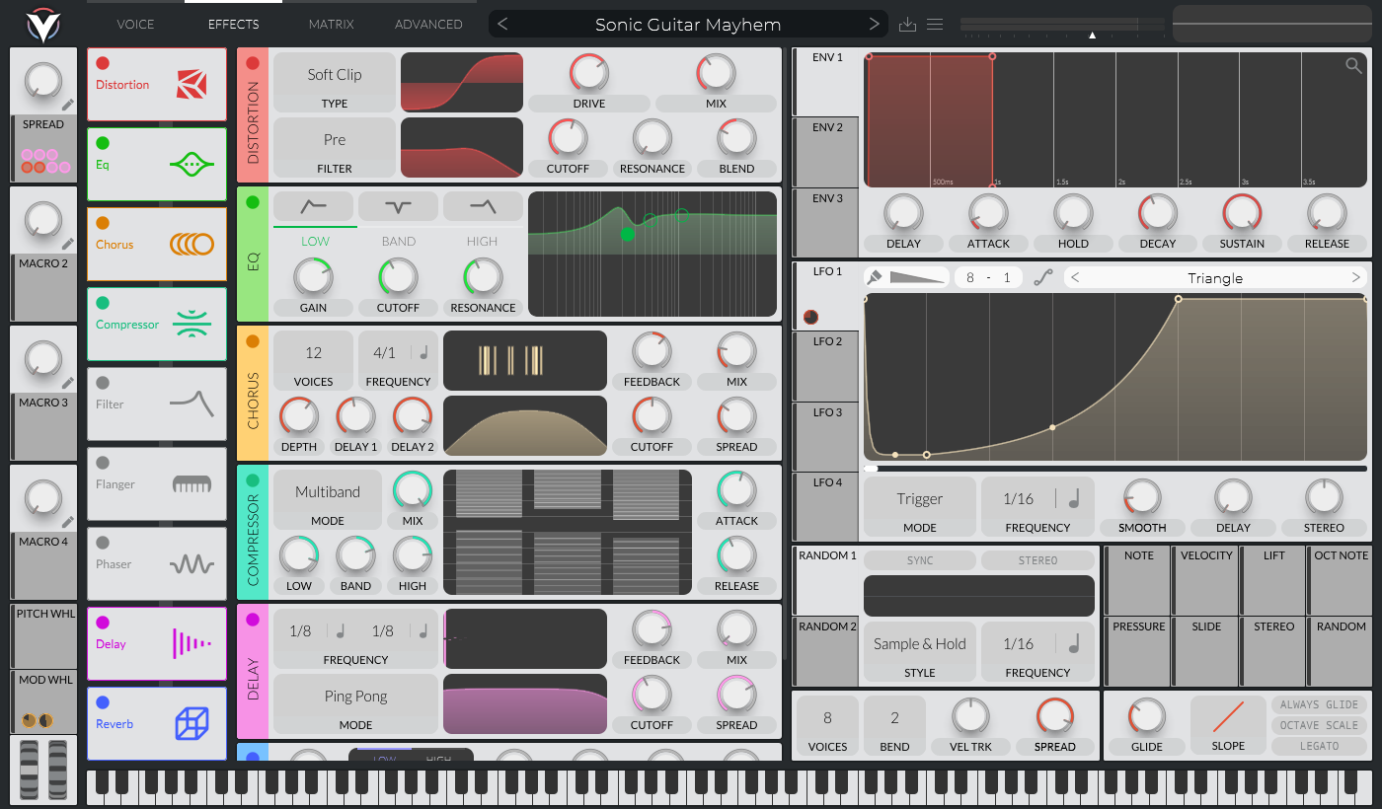This screenshot has height=809, width=1382.
Task: Enable the Flanger effect in list
Action: pos(103,463)
